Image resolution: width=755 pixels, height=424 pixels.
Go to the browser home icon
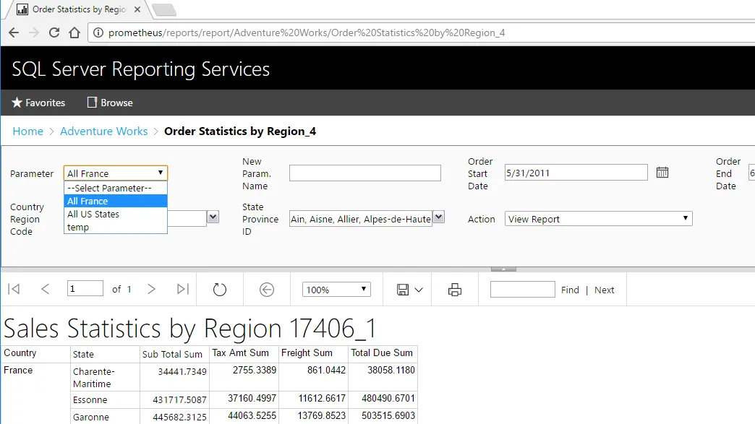pyautogui.click(x=74, y=33)
